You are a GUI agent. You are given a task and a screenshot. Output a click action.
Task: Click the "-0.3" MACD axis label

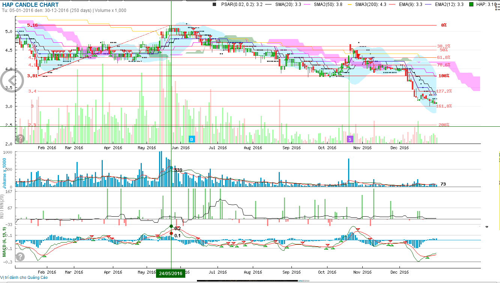(8, 262)
